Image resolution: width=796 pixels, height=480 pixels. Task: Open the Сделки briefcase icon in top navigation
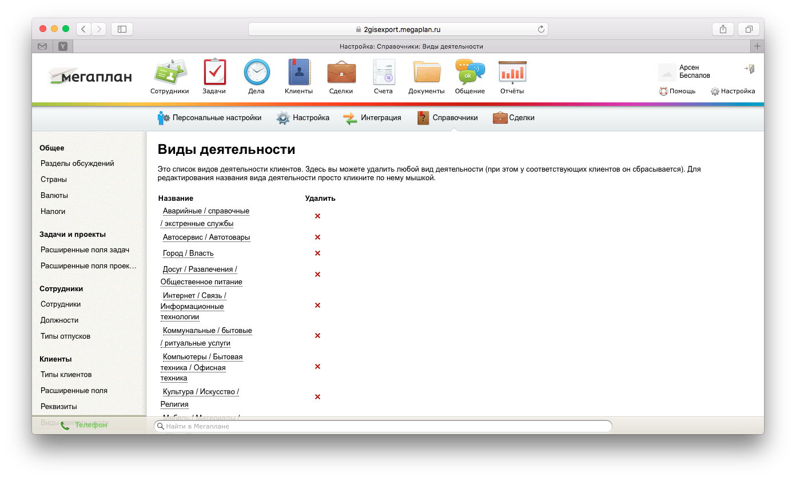[341, 73]
